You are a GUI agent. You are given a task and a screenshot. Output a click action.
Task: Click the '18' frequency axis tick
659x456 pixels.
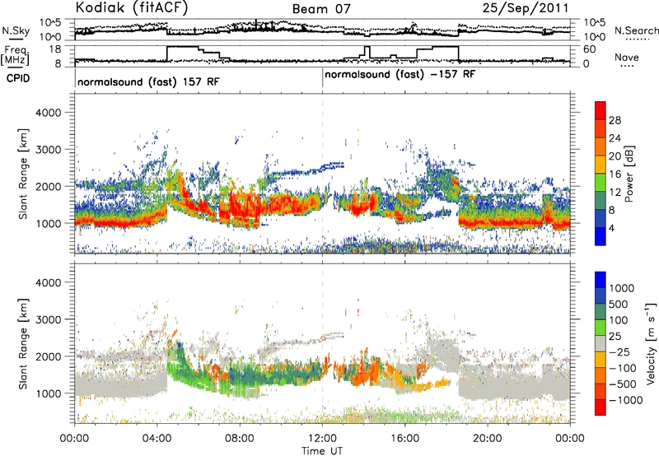click(55, 49)
